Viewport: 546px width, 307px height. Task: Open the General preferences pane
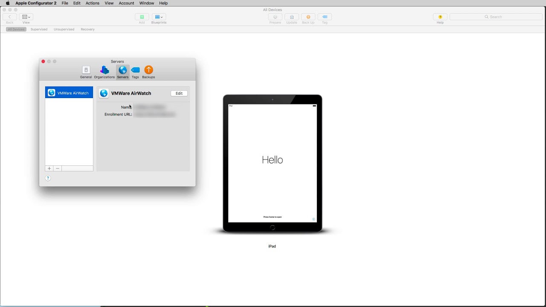pos(86,72)
